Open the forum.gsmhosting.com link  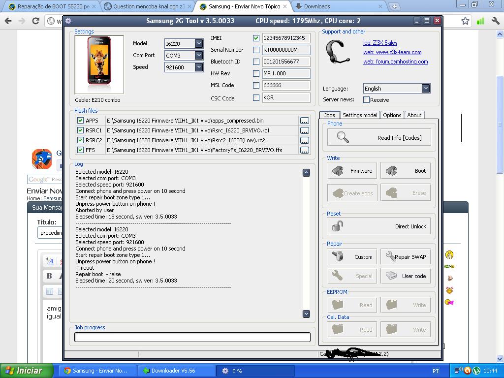395,62
